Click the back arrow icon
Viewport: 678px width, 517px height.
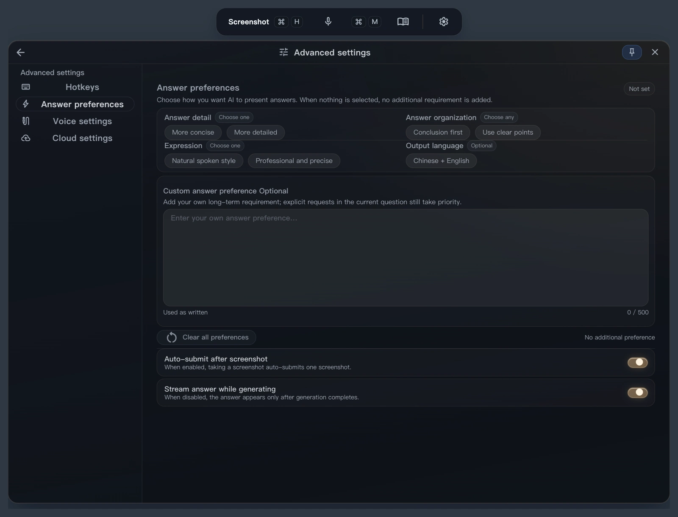click(20, 52)
